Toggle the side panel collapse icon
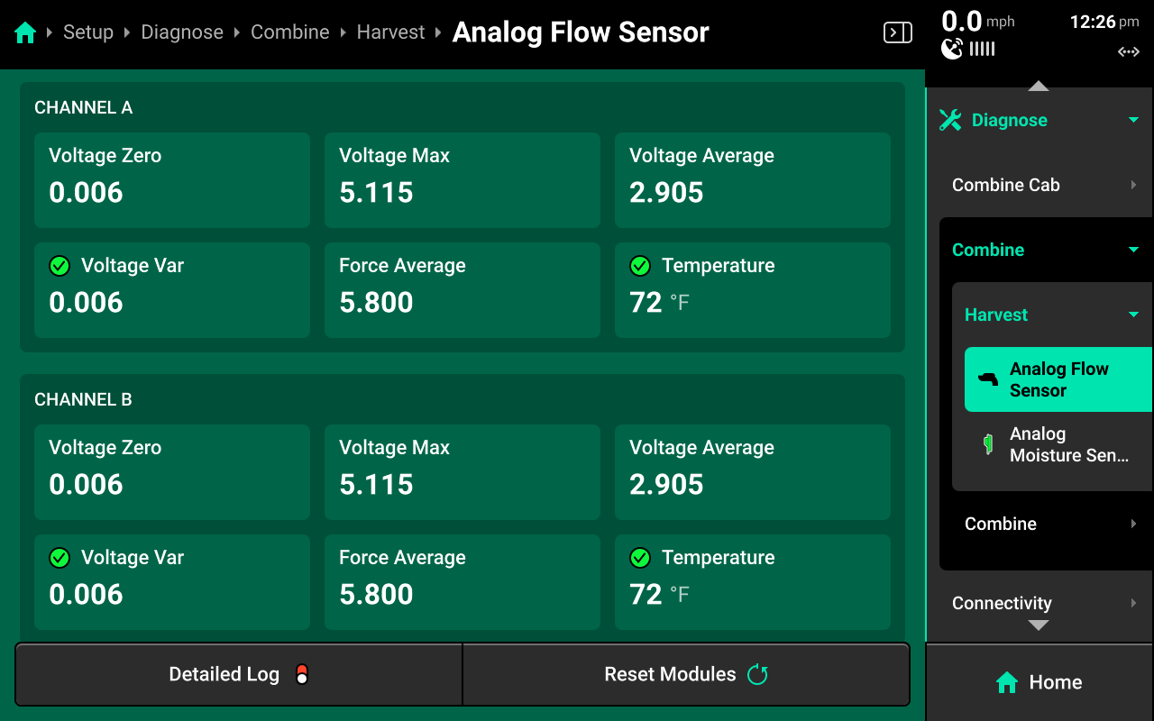 pyautogui.click(x=897, y=33)
